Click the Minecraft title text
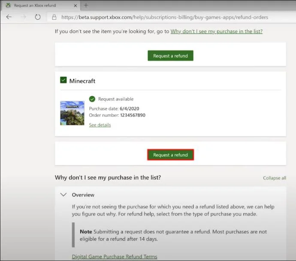Screen dimensions: 296x261 click(82, 81)
